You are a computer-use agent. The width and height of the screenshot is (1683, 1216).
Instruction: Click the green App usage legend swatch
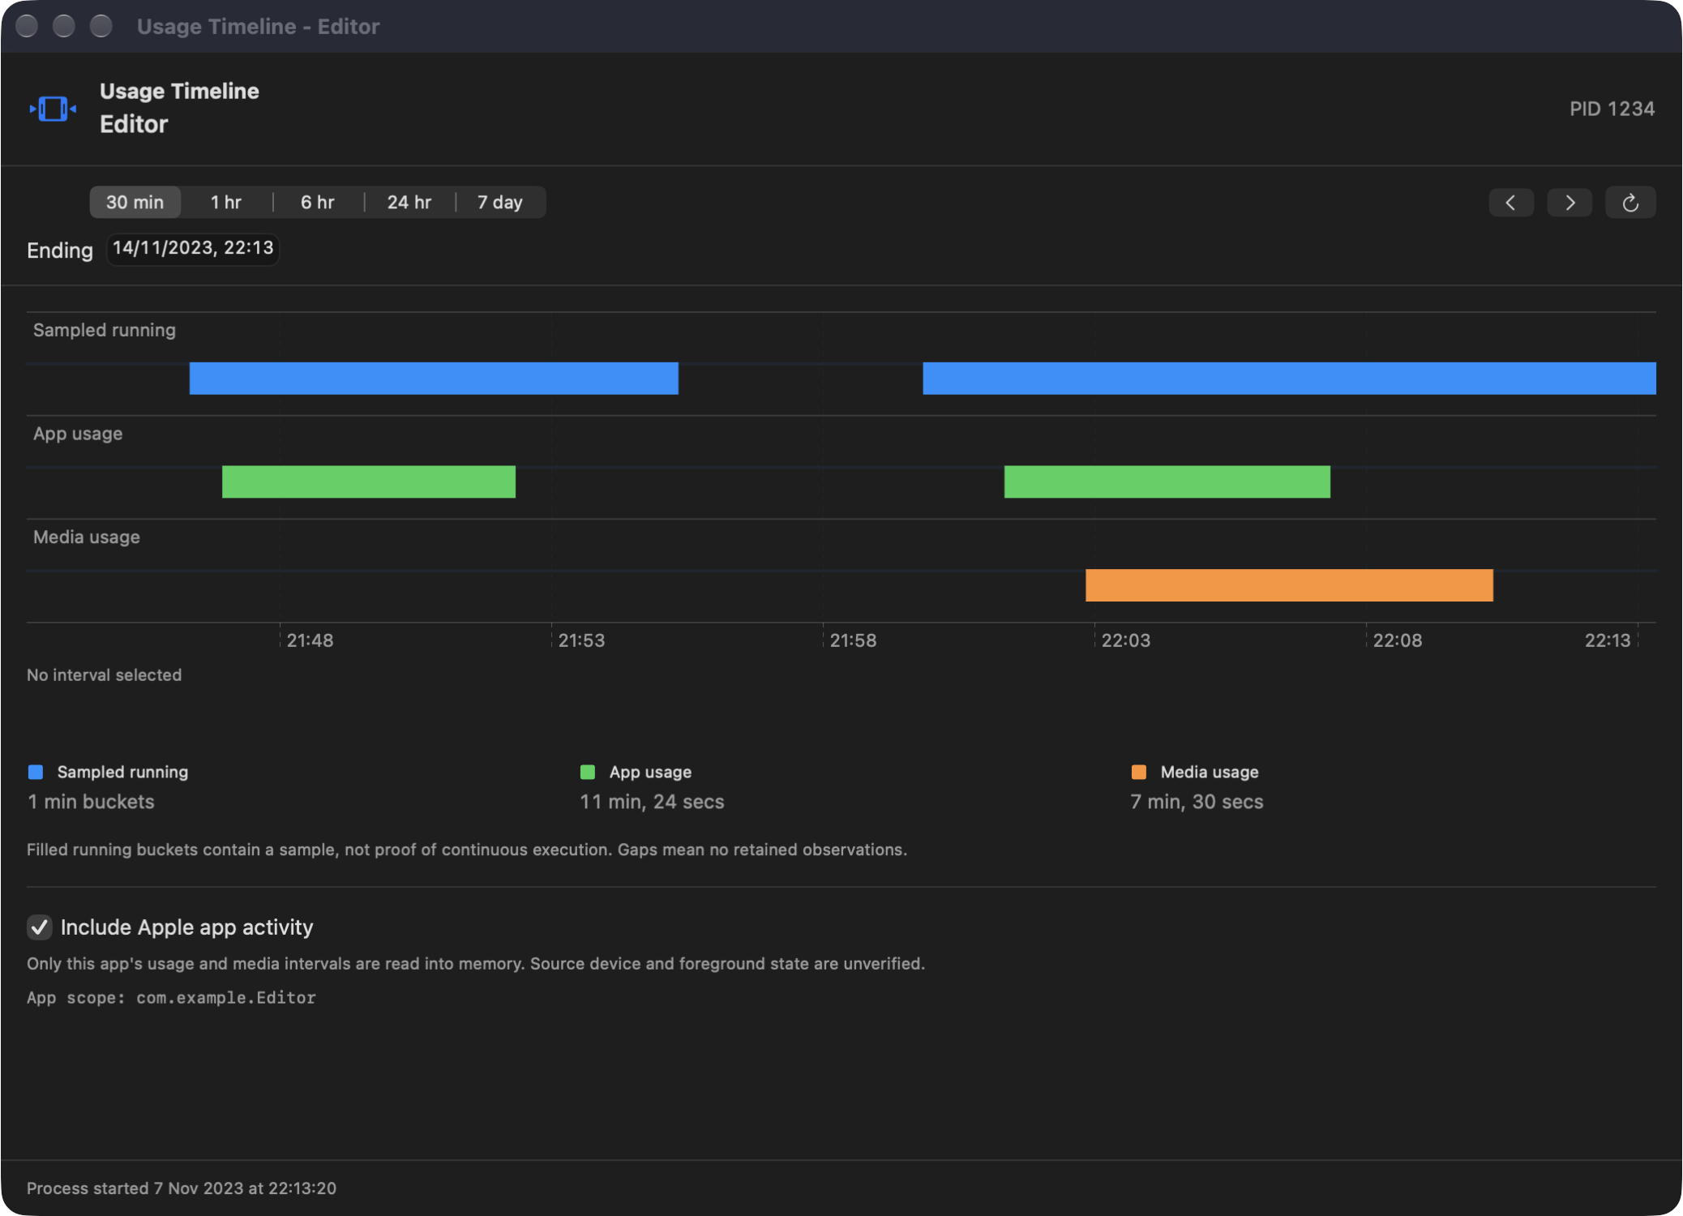click(x=588, y=772)
